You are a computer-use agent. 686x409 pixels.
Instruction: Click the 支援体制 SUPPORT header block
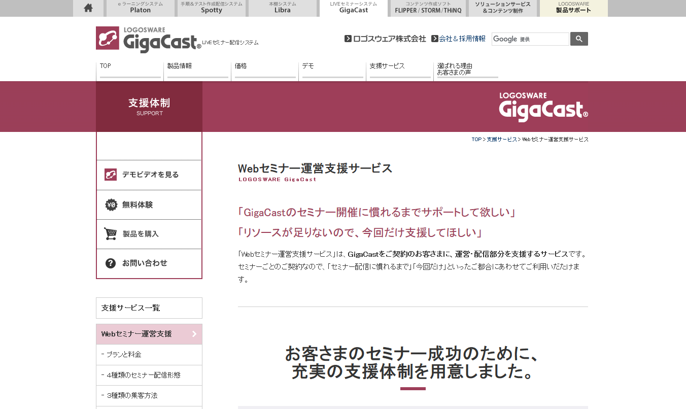[x=149, y=107]
